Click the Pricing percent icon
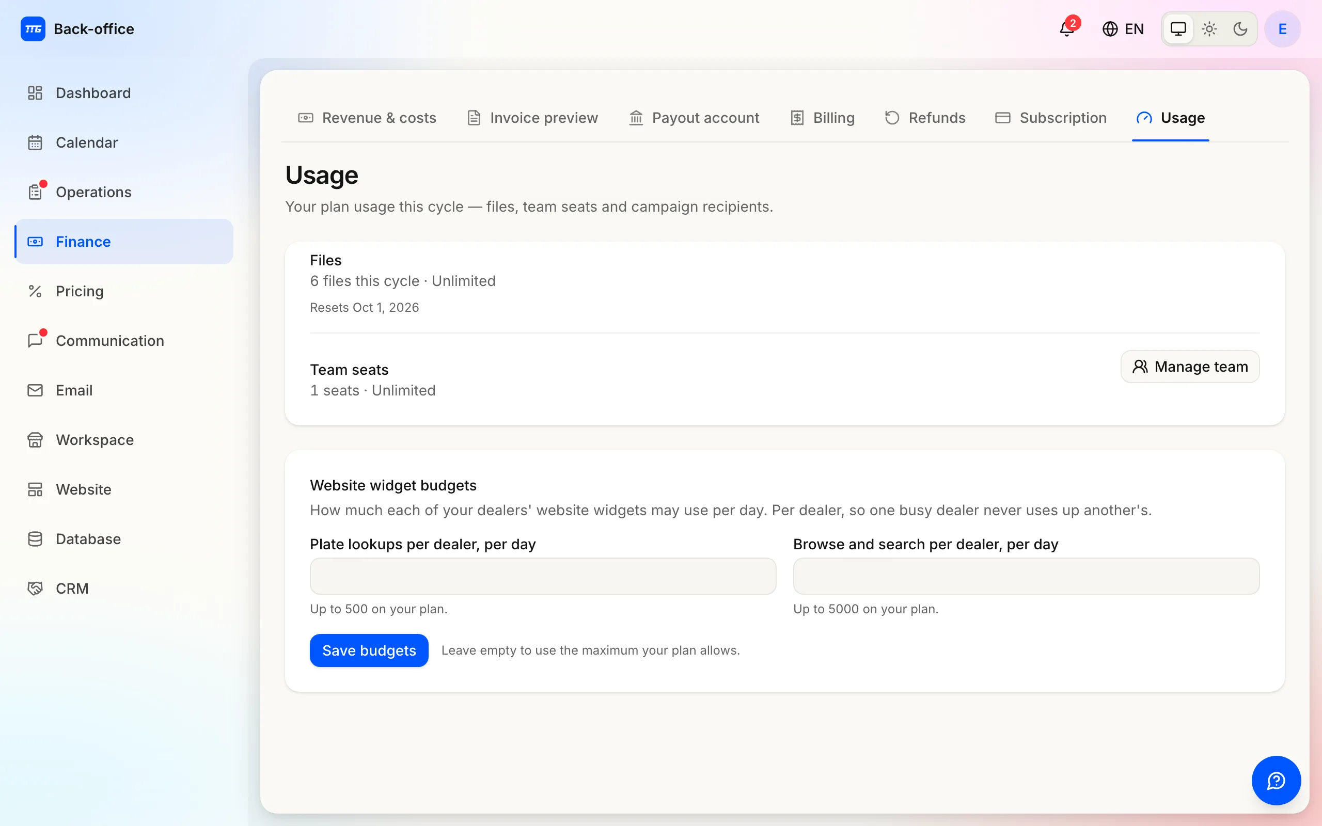Image resolution: width=1322 pixels, height=826 pixels. coord(35,291)
